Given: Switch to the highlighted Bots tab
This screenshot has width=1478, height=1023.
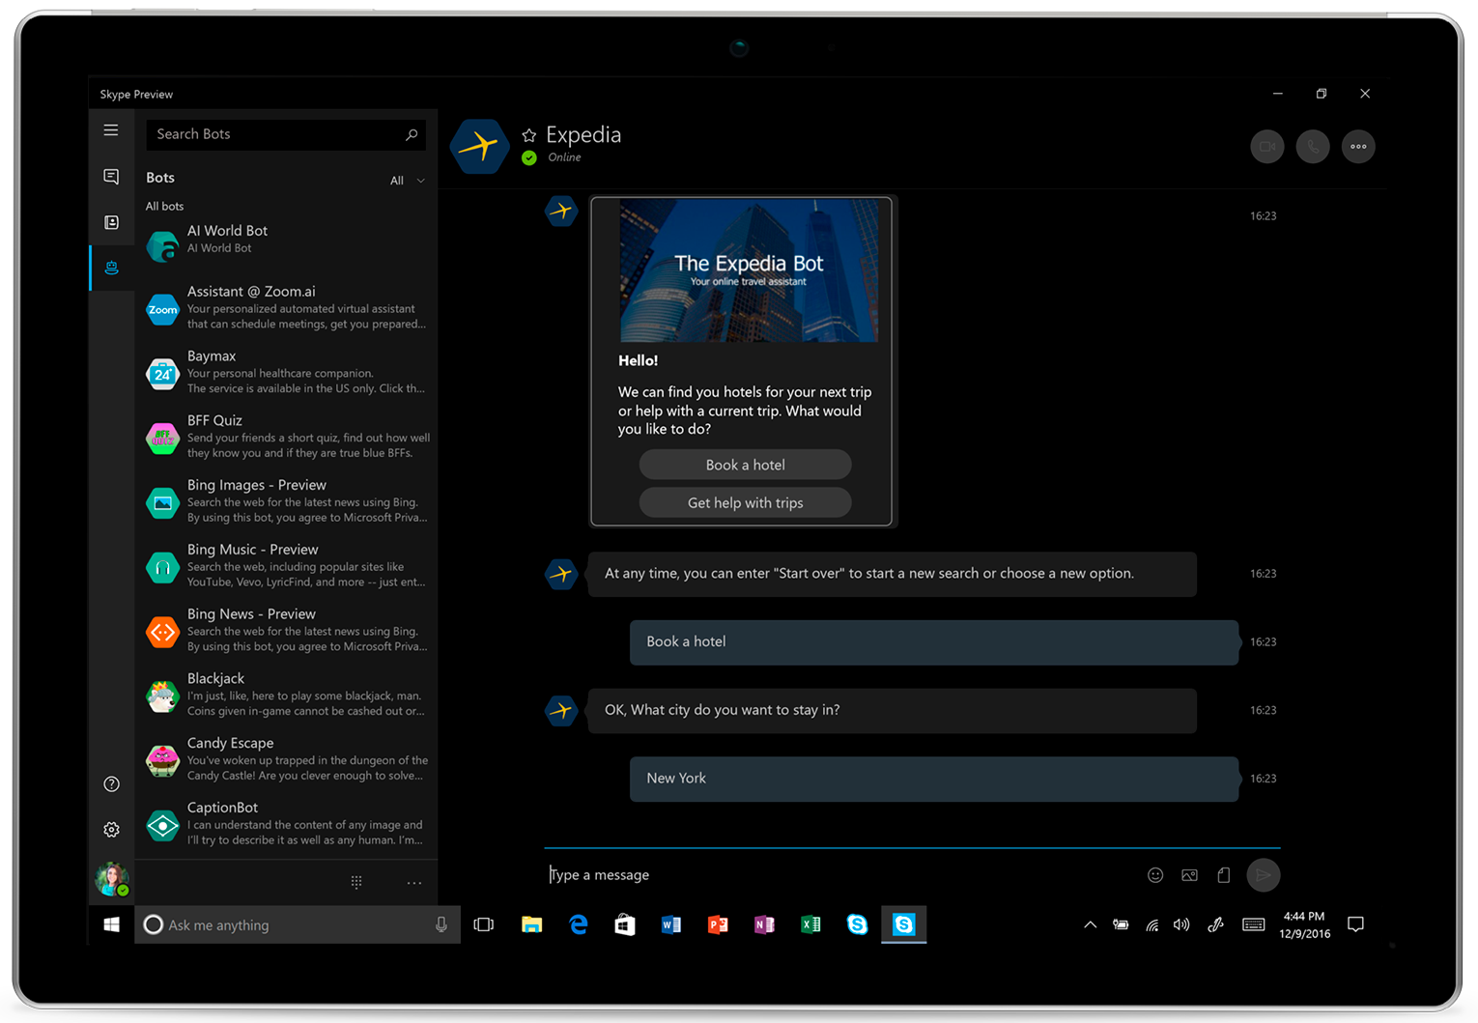Looking at the screenshot, I should pyautogui.click(x=110, y=268).
